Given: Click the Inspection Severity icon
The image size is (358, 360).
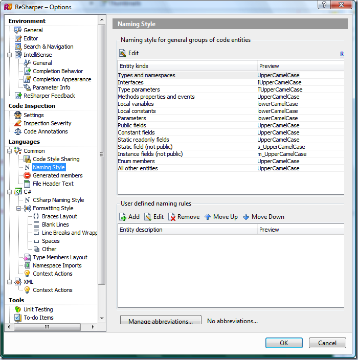Looking at the screenshot, I should (x=18, y=123).
